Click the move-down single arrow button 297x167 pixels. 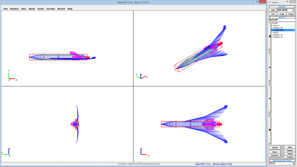[x=270, y=99]
